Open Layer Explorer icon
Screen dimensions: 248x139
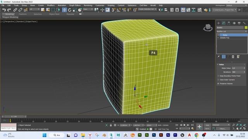(x=177, y=10)
